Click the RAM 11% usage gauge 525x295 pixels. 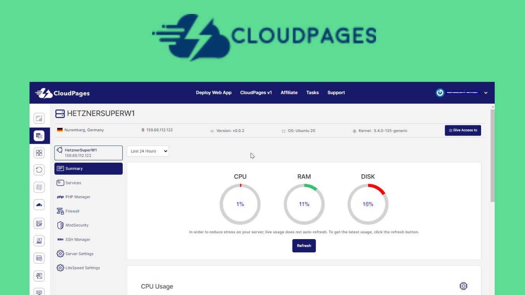coord(304,204)
